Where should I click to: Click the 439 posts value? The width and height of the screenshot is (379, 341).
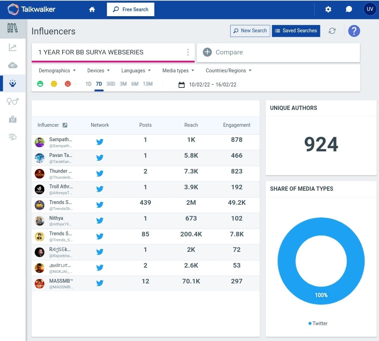[145, 203]
